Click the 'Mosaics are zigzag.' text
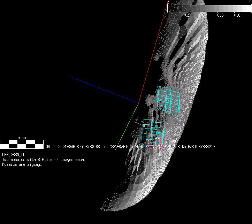The width and height of the screenshot is (252, 224). [x=22, y=165]
